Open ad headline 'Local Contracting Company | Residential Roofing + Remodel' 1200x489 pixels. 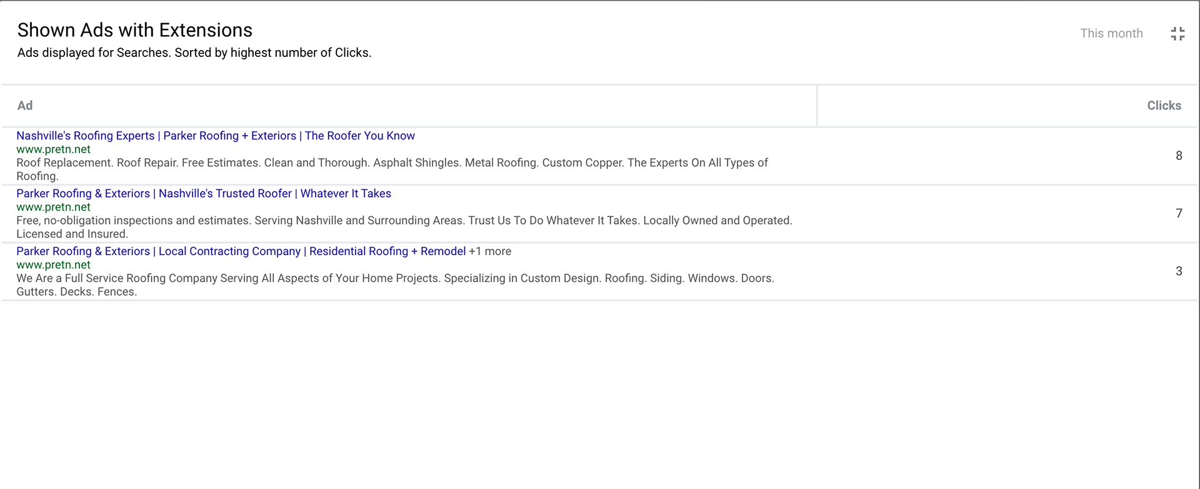click(241, 251)
